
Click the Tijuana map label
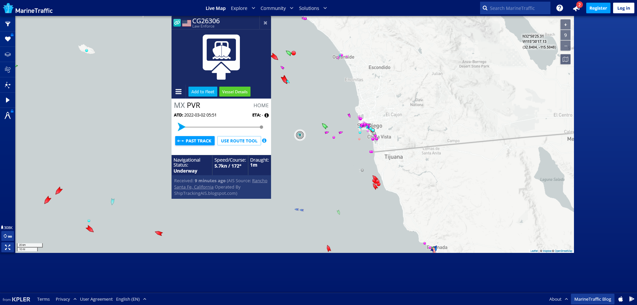pos(393,157)
